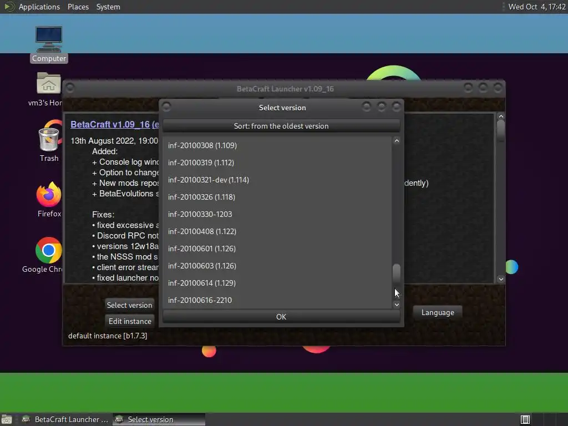Click the clock showing Wed Oct 4, 17:42
The image size is (568, 426).
click(x=537, y=7)
